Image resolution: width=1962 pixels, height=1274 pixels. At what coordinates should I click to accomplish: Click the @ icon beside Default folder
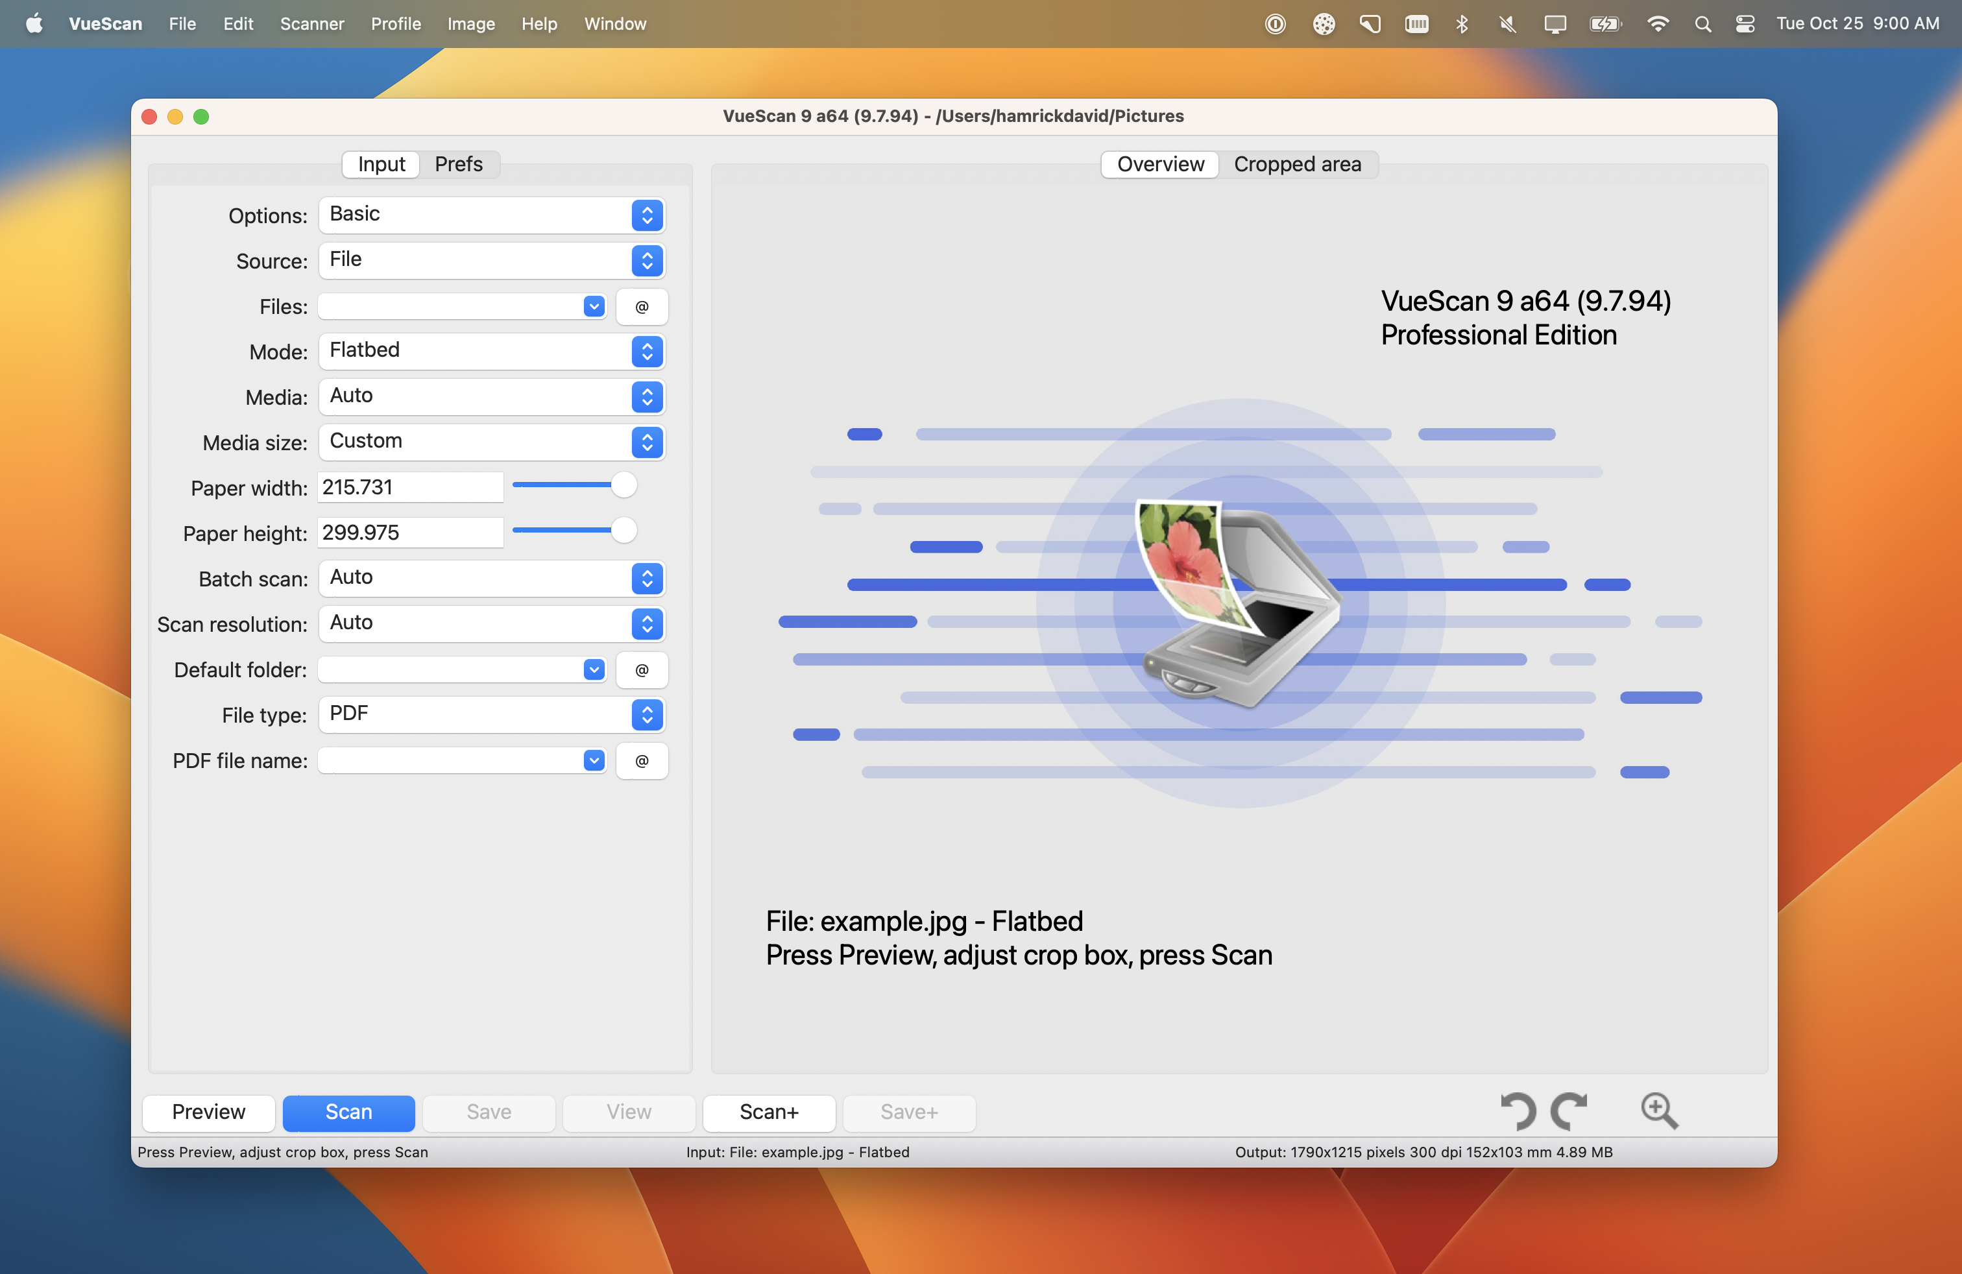(x=642, y=669)
